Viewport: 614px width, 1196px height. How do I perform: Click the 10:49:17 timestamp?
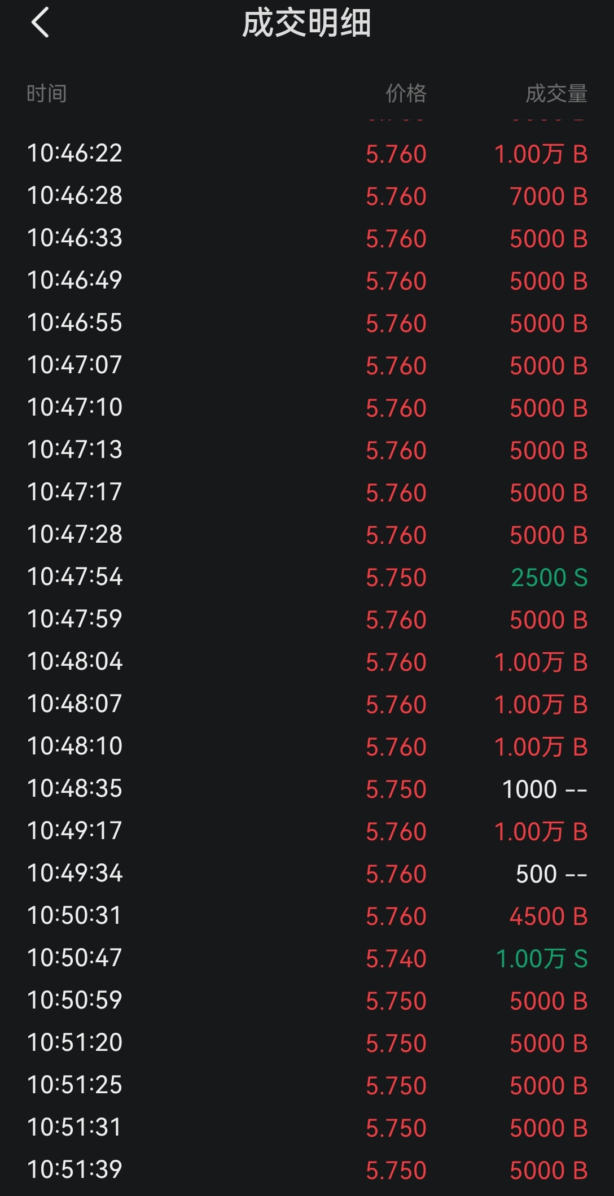point(74,831)
